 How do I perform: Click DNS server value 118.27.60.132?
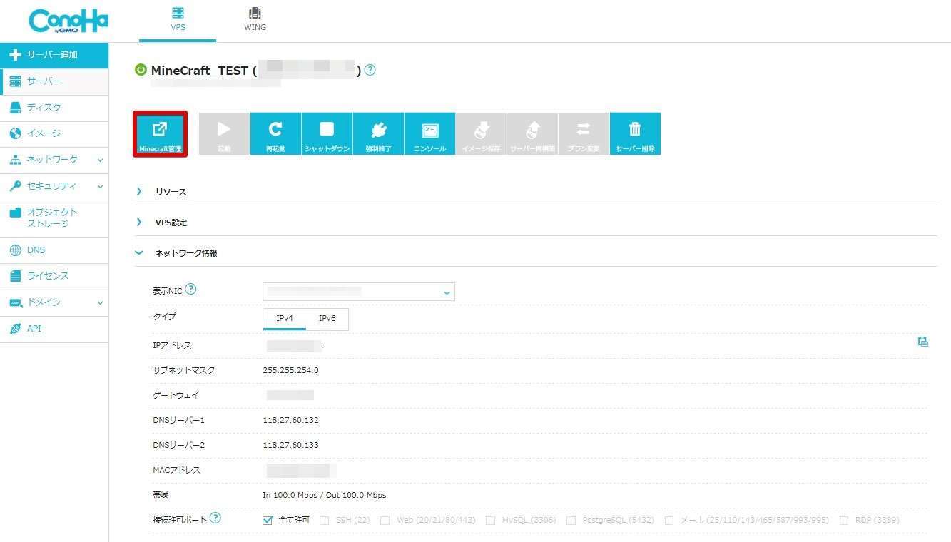click(x=290, y=420)
